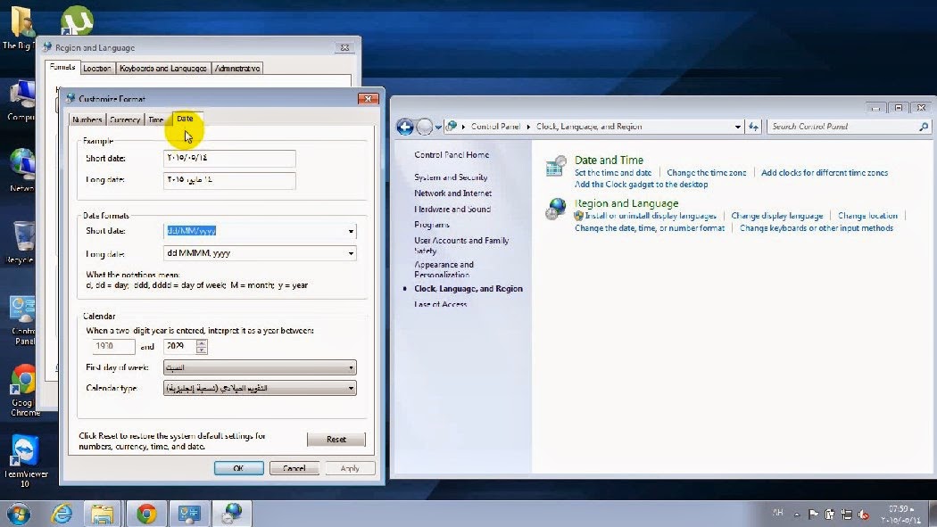Open the Recycle Bin desktop icon
Image resolution: width=937 pixels, height=527 pixels.
[22, 243]
